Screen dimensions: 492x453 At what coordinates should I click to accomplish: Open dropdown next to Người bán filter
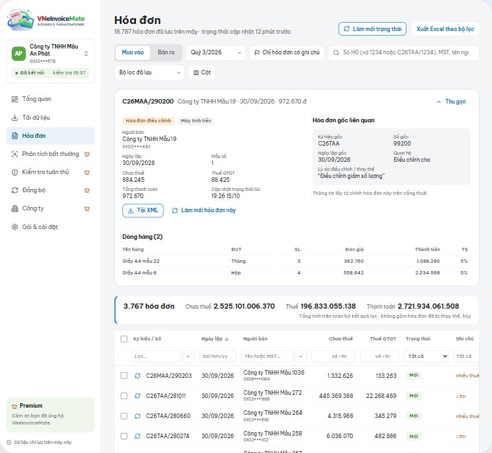pyautogui.click(x=300, y=357)
